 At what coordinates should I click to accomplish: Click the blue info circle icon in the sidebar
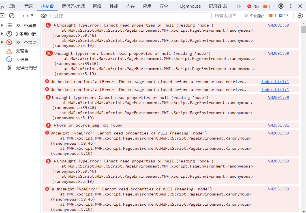tap(9, 59)
